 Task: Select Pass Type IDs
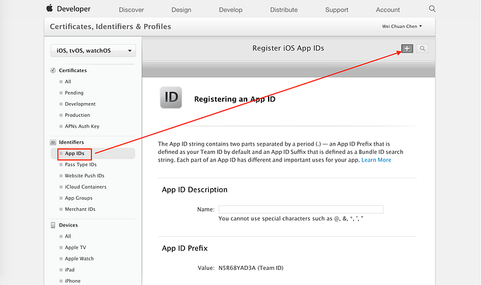click(80, 165)
